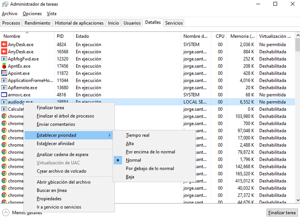Click the scrollbar up arrow

(x=298, y=35)
